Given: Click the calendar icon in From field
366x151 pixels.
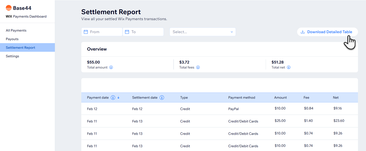Looking at the screenshot, I should [x=86, y=32].
